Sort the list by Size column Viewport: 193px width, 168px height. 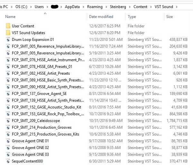170,17
